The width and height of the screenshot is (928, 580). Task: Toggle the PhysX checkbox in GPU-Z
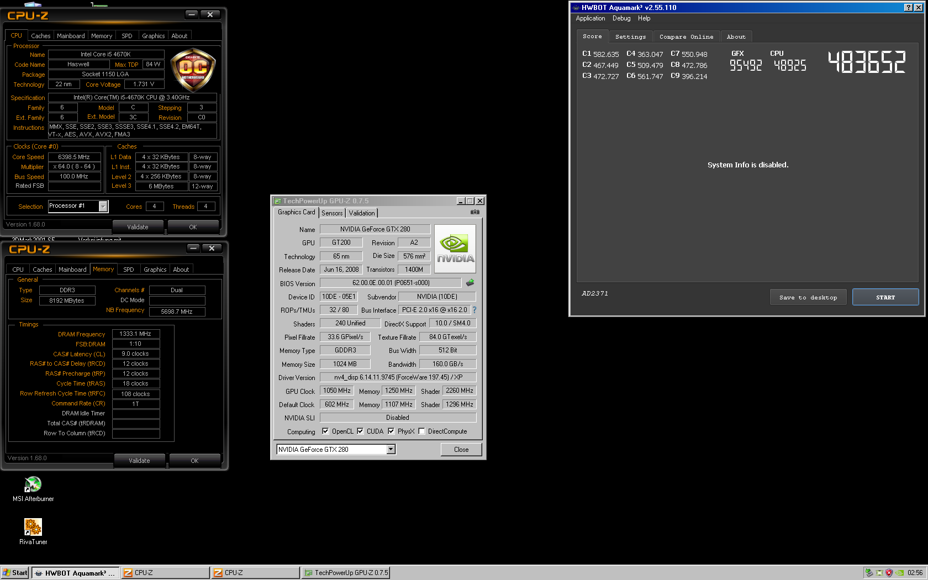point(391,431)
